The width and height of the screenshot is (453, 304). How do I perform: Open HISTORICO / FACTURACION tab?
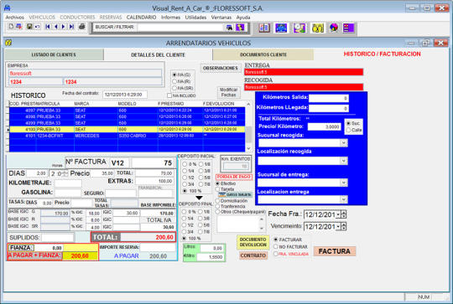(x=382, y=54)
